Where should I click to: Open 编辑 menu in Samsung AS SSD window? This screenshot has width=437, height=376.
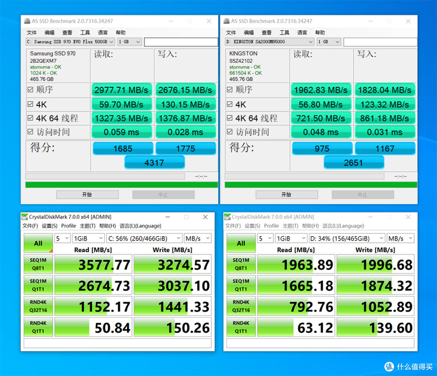[49, 33]
